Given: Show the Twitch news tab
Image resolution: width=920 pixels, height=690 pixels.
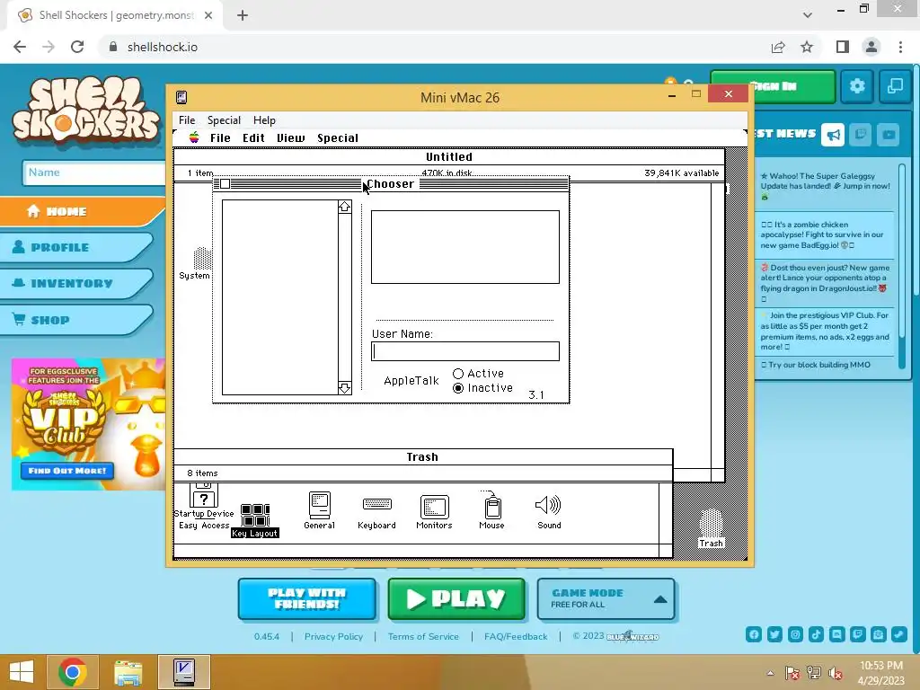Looking at the screenshot, I should [x=861, y=135].
